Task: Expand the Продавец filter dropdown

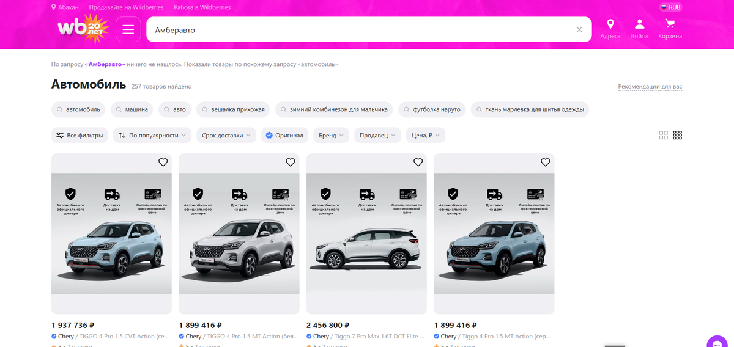Action: click(377, 135)
